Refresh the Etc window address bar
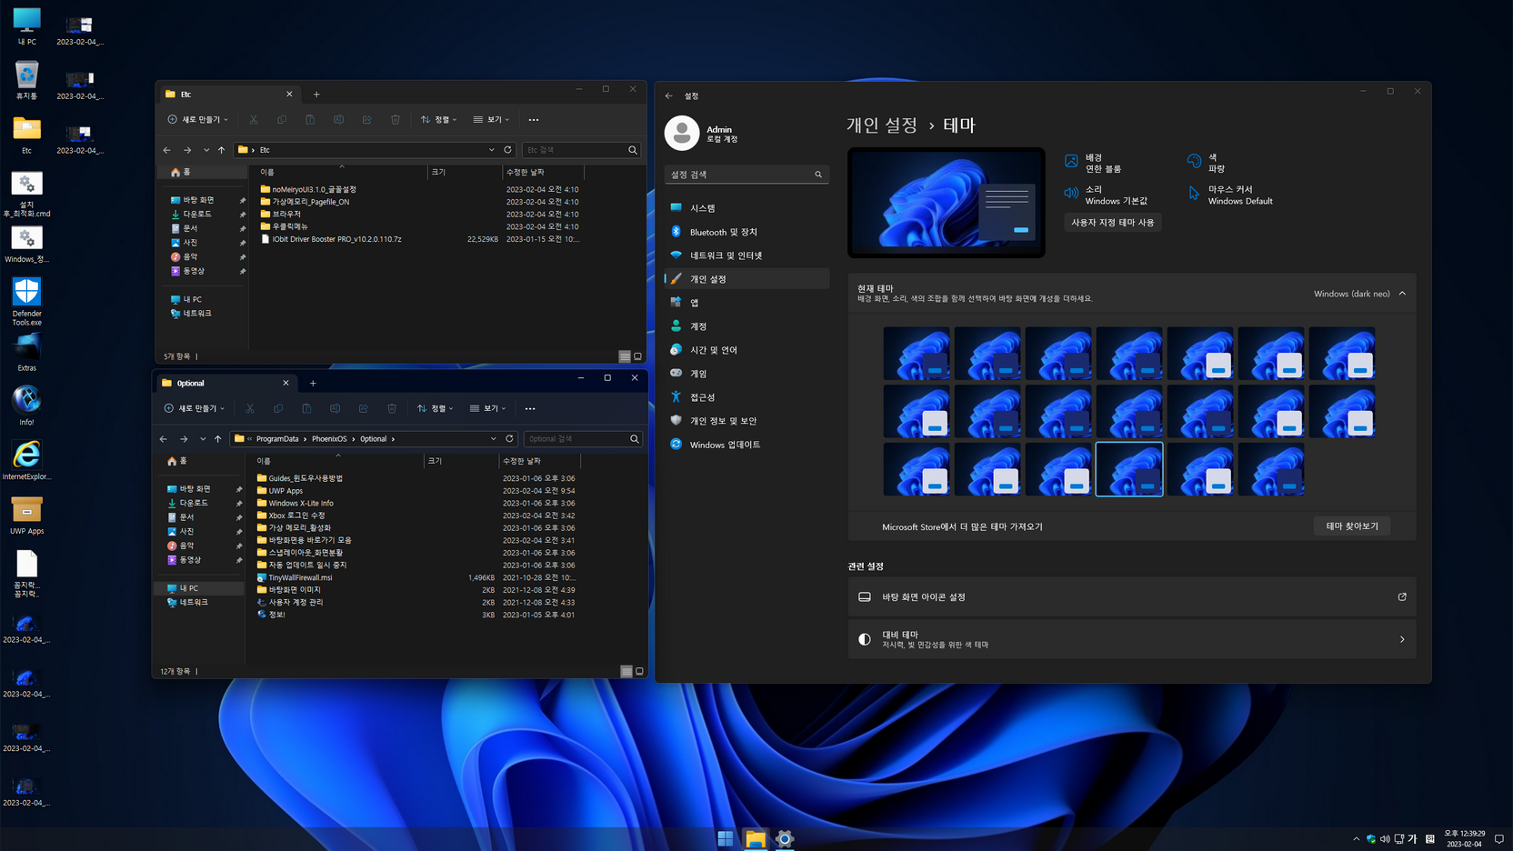 [508, 150]
